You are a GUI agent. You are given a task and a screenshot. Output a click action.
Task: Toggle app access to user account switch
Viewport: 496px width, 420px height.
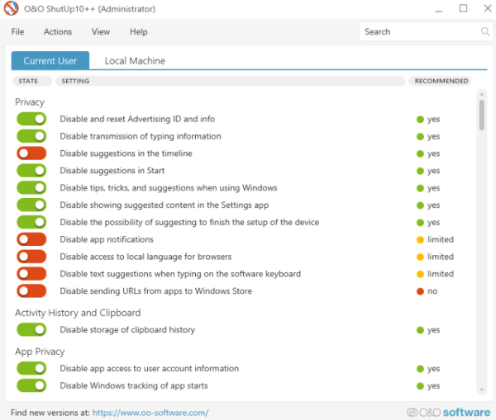point(31,368)
